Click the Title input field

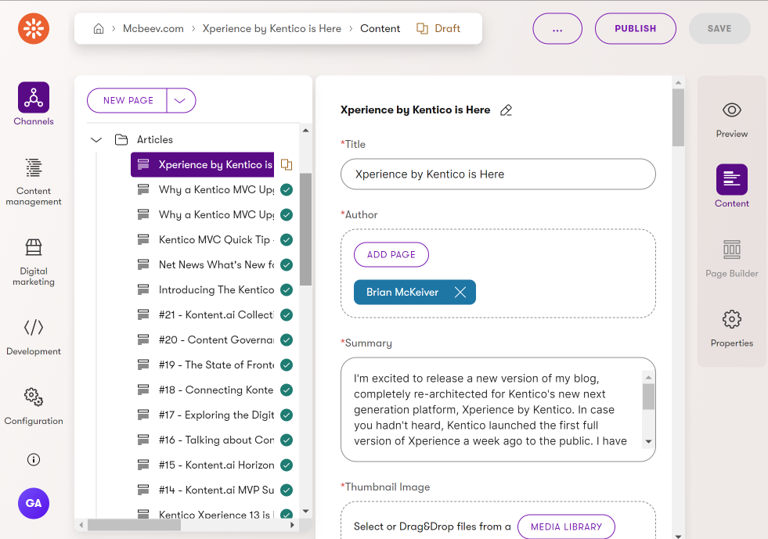click(498, 174)
